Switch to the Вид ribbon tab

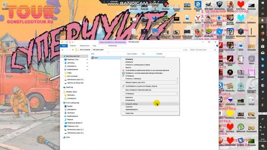point(95,46)
